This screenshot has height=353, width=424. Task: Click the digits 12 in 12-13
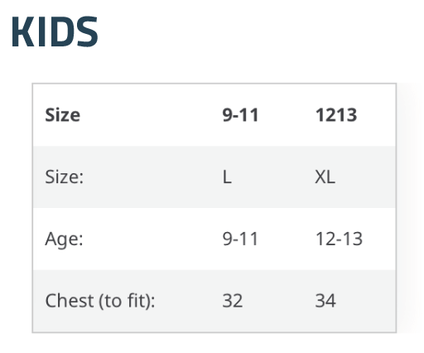point(325,239)
